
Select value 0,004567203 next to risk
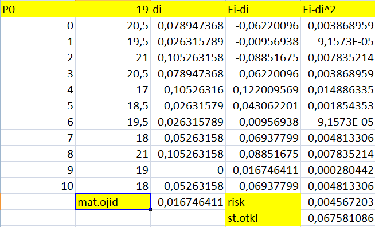tap(338, 202)
